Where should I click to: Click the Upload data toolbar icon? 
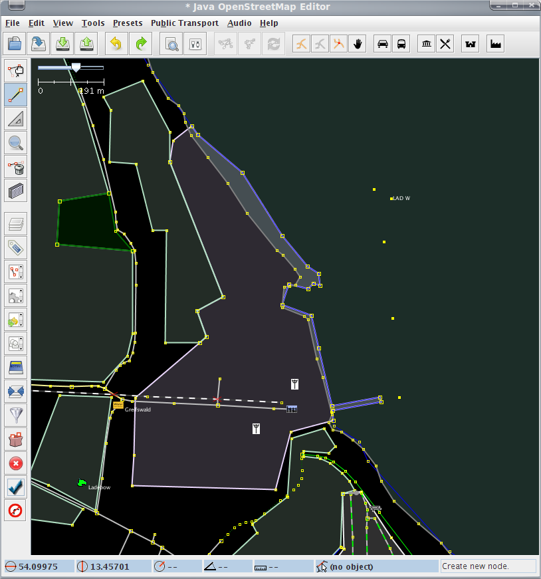(x=87, y=45)
